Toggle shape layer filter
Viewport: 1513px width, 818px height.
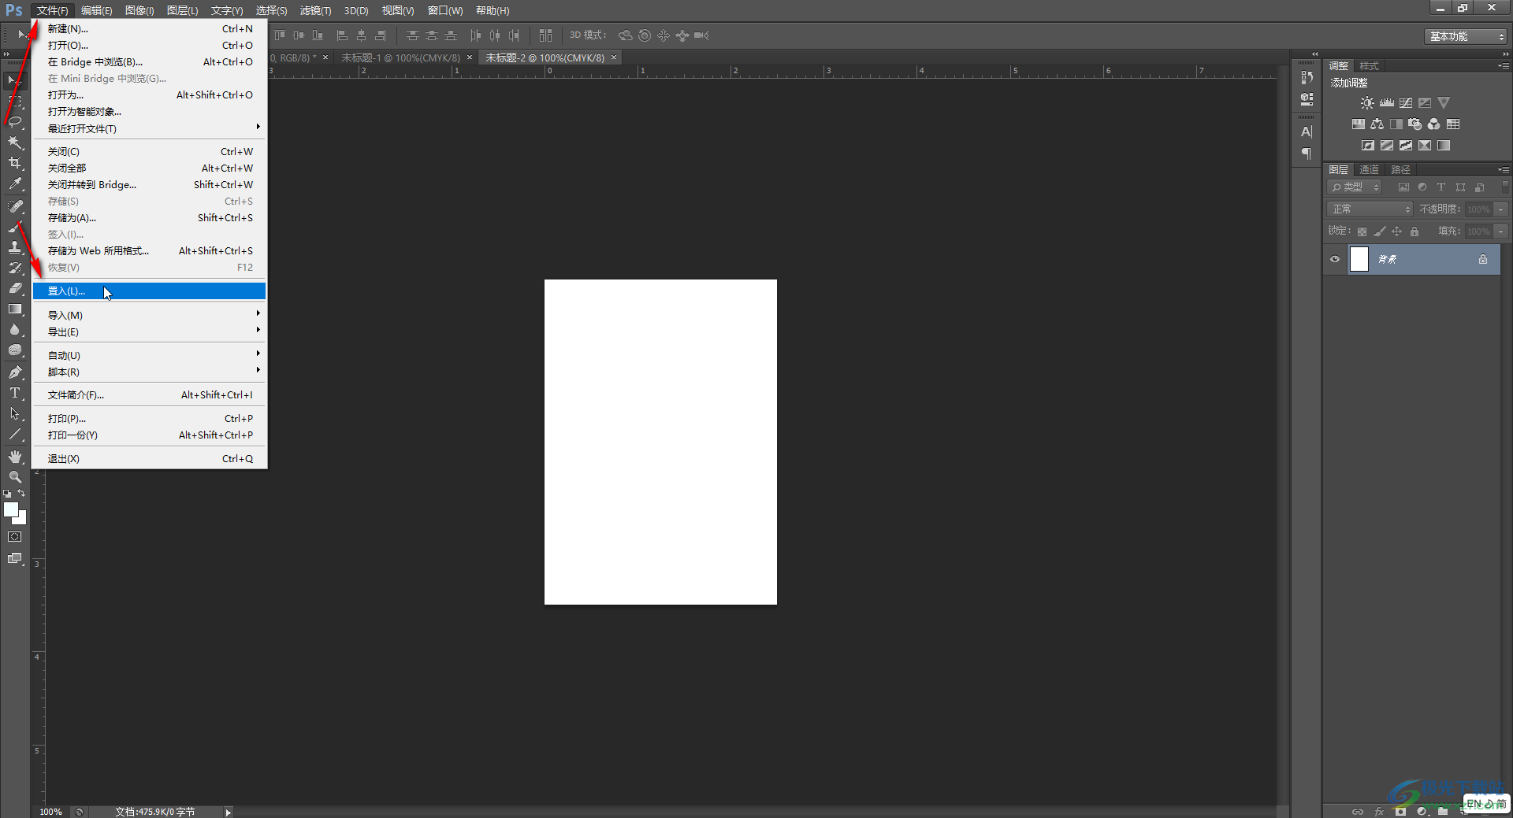[x=1461, y=187]
